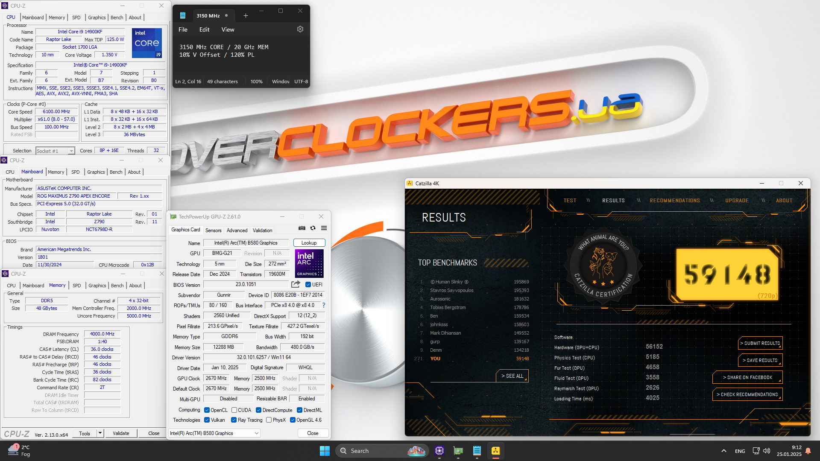
Task: Open Notepad settings gear icon
Action: pos(300,29)
